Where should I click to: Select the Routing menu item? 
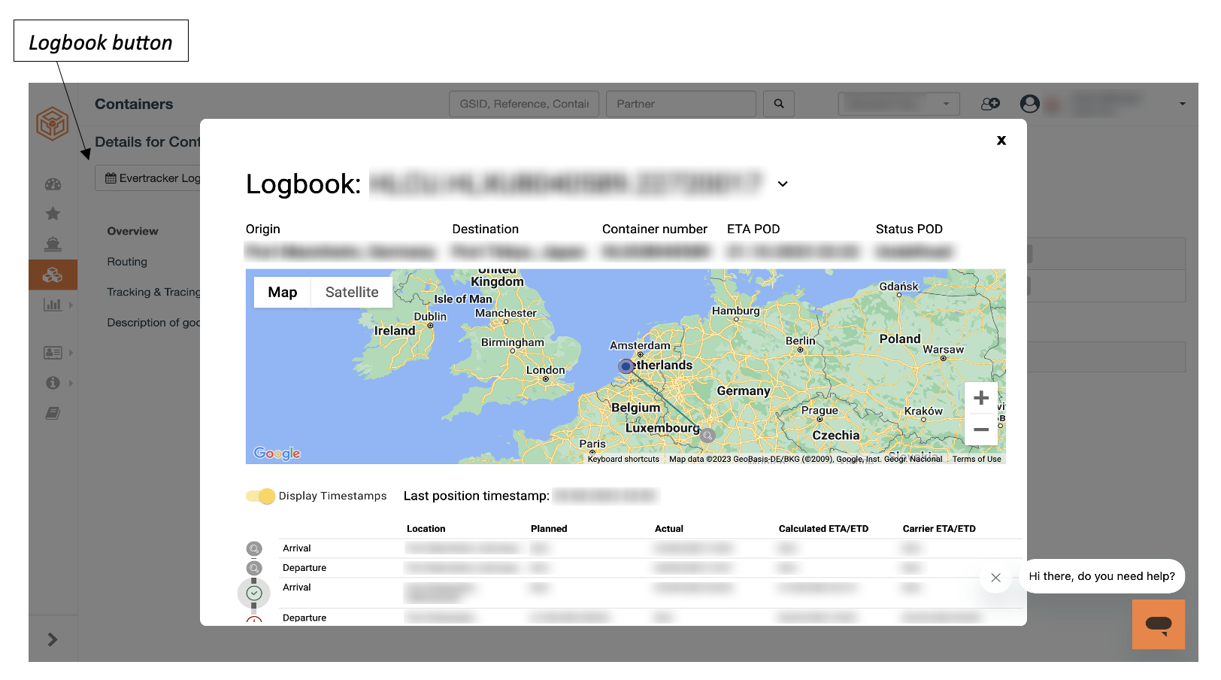pos(127,262)
